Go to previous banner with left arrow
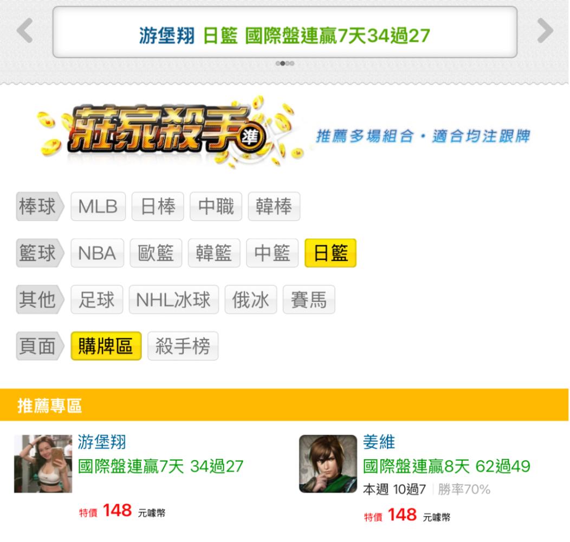The height and width of the screenshot is (542, 570). coord(25,31)
